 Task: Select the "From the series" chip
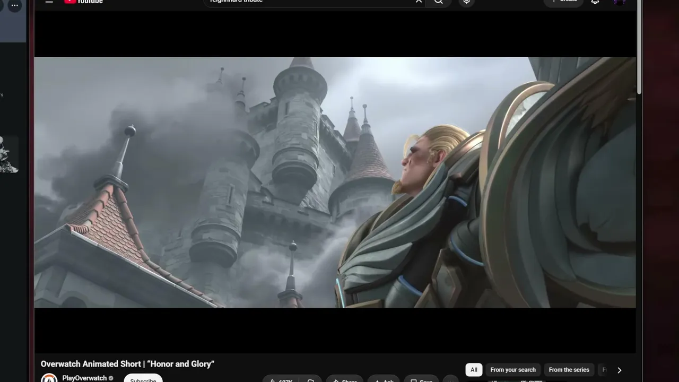[569, 370]
